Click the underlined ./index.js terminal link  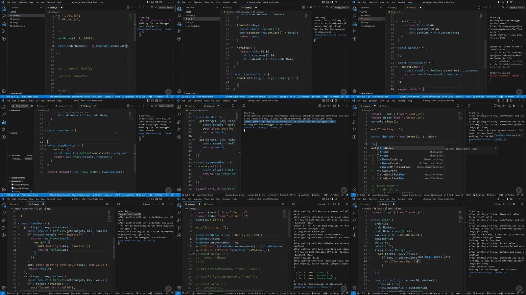pyautogui.click(x=499, y=139)
